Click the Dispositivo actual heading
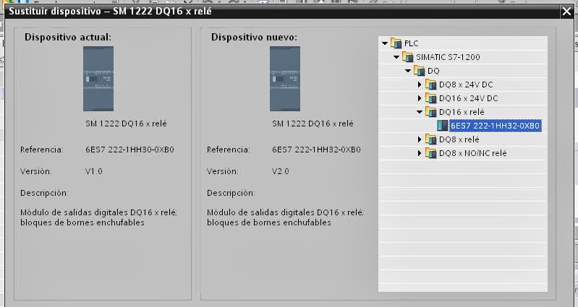 point(68,37)
